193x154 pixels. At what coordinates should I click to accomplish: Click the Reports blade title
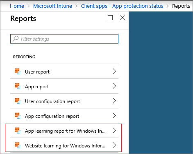(x=23, y=18)
